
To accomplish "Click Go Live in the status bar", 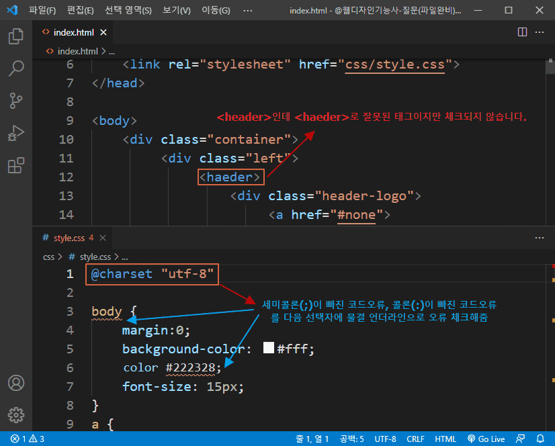I will [x=486, y=439].
